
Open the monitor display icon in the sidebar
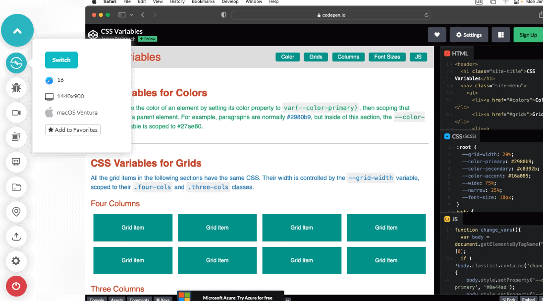[16, 162]
